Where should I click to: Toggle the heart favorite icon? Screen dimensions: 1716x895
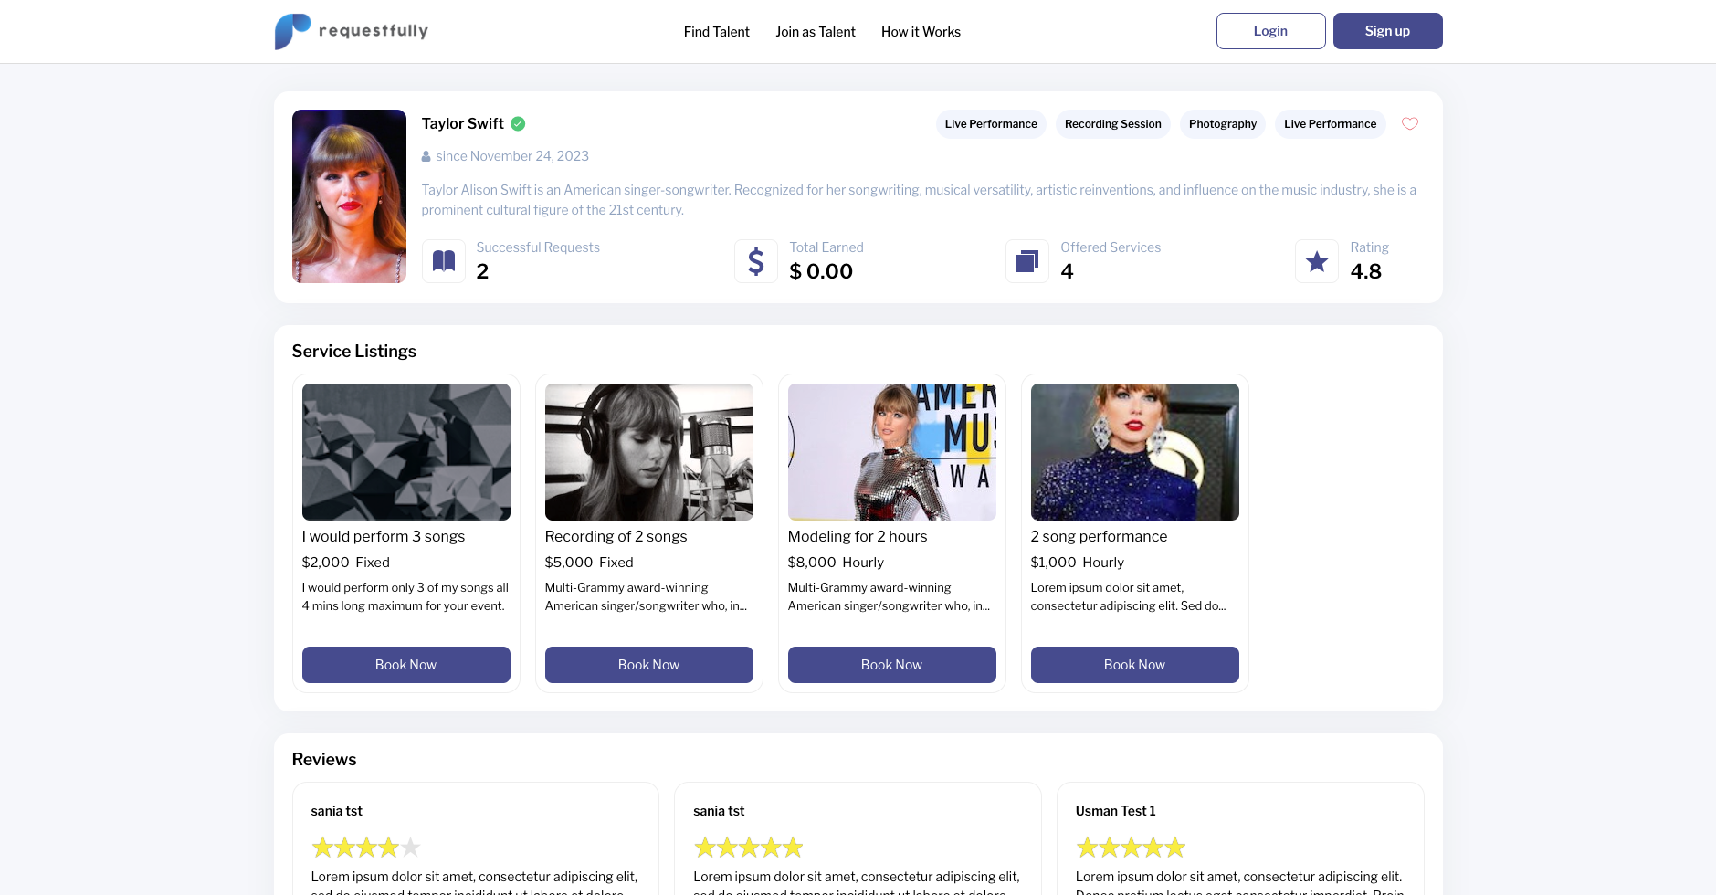[x=1410, y=124]
